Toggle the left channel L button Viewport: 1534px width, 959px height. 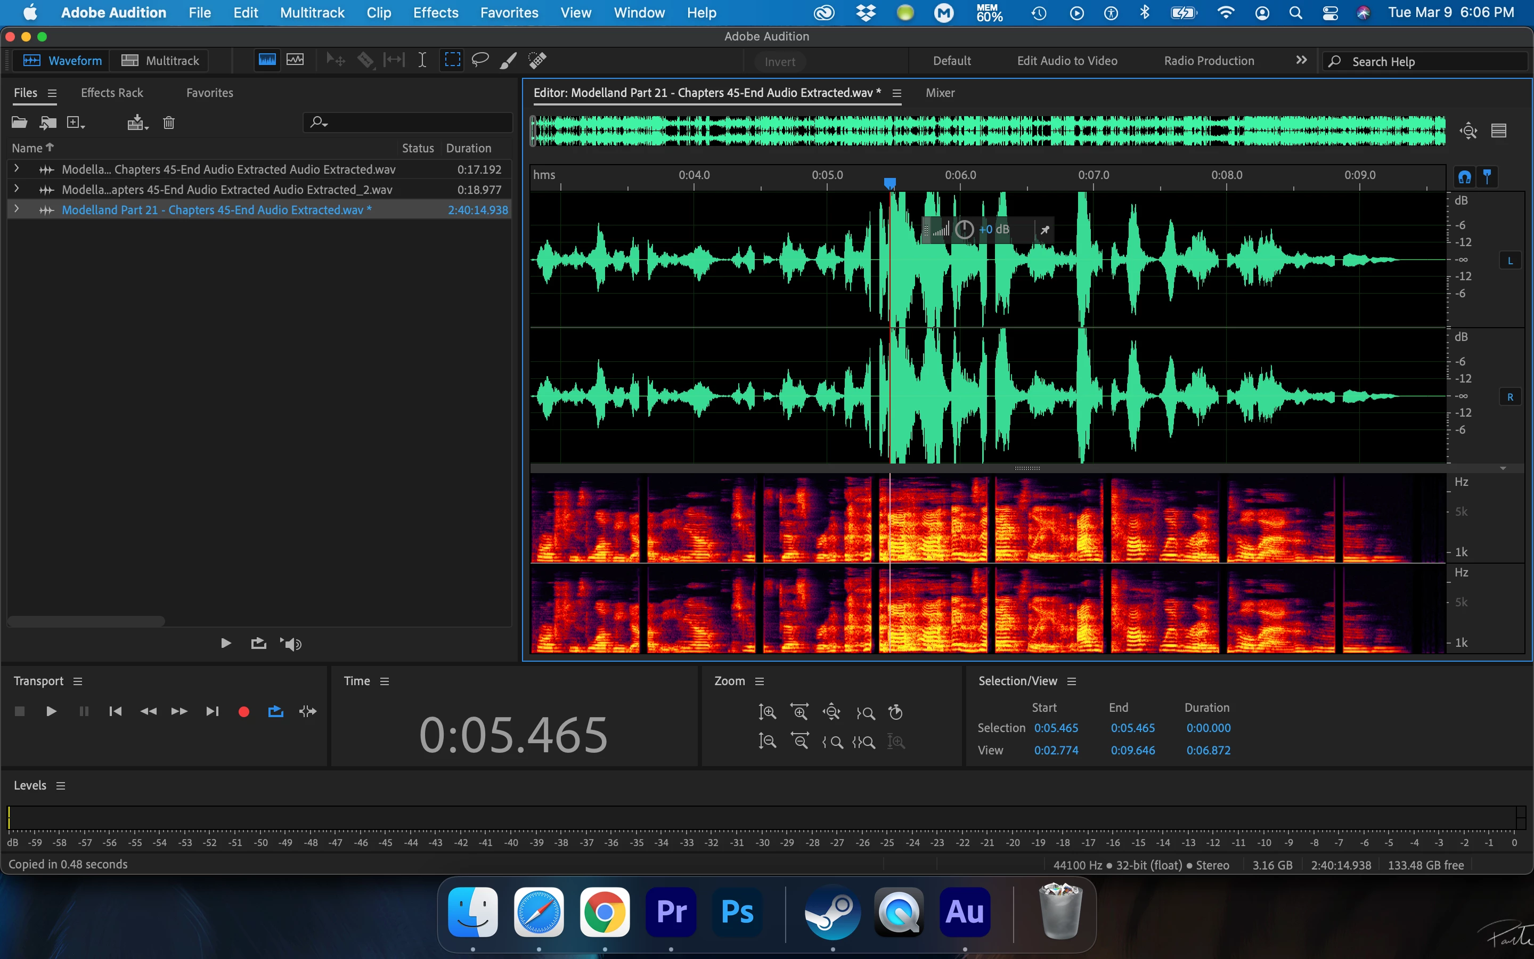(x=1510, y=261)
